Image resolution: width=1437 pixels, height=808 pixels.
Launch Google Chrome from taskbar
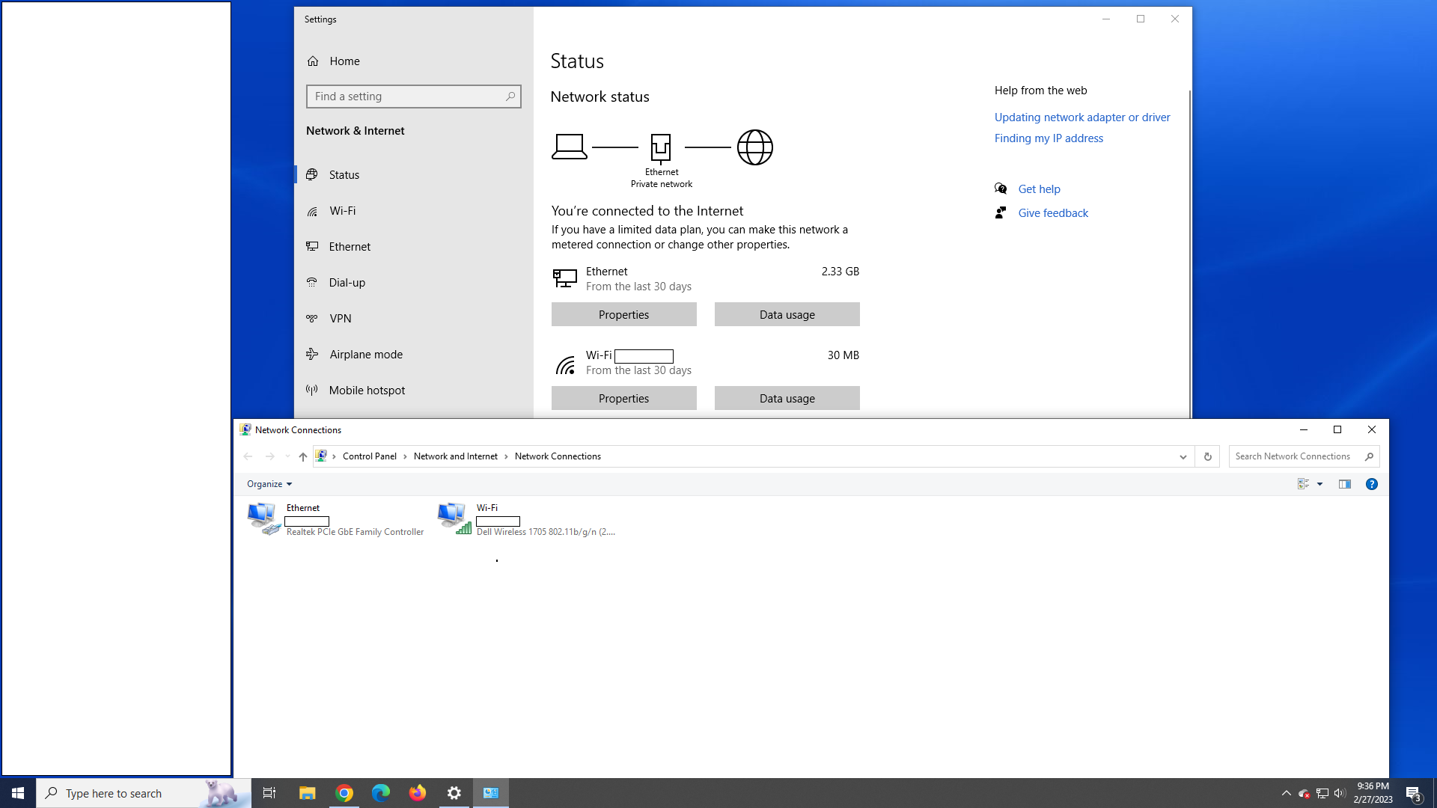[x=344, y=793]
